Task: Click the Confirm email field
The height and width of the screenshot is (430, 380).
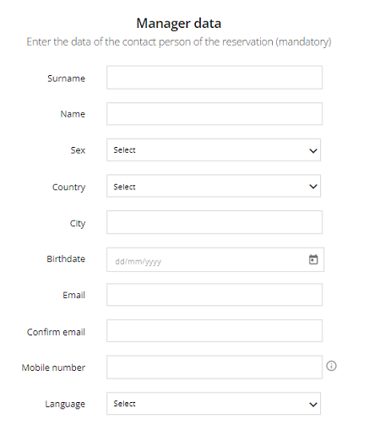Action: 214,330
